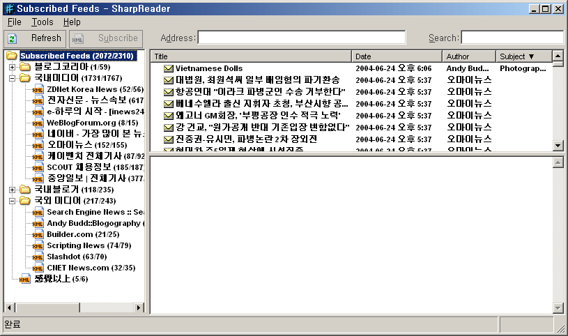Click the 블로그코리아 folder icon

pyautogui.click(x=25, y=67)
